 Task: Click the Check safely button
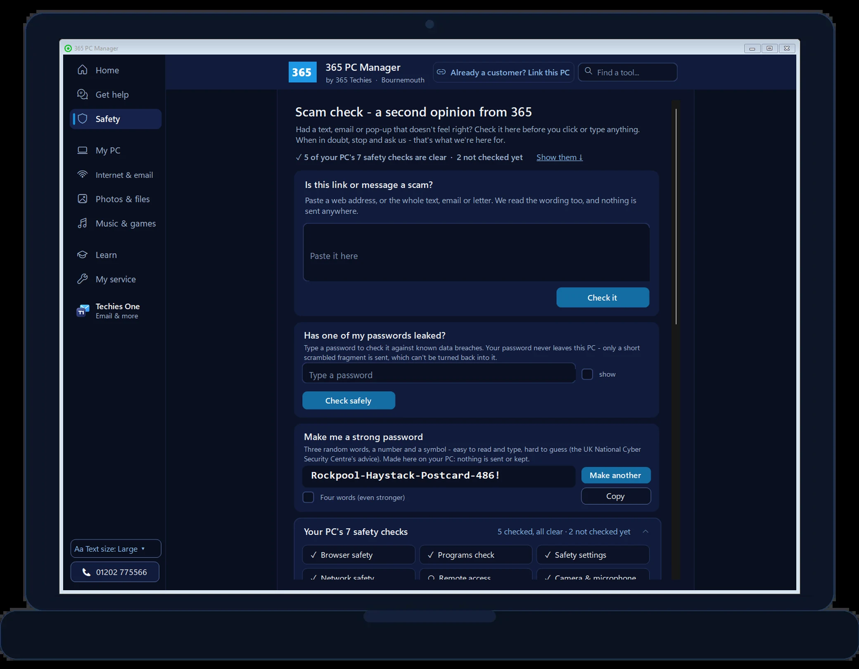click(x=349, y=401)
